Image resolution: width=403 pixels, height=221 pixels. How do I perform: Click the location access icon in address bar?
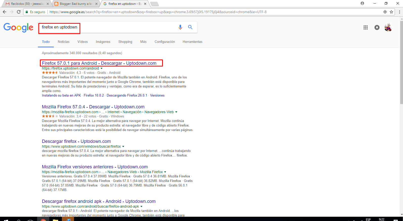coord(385,12)
